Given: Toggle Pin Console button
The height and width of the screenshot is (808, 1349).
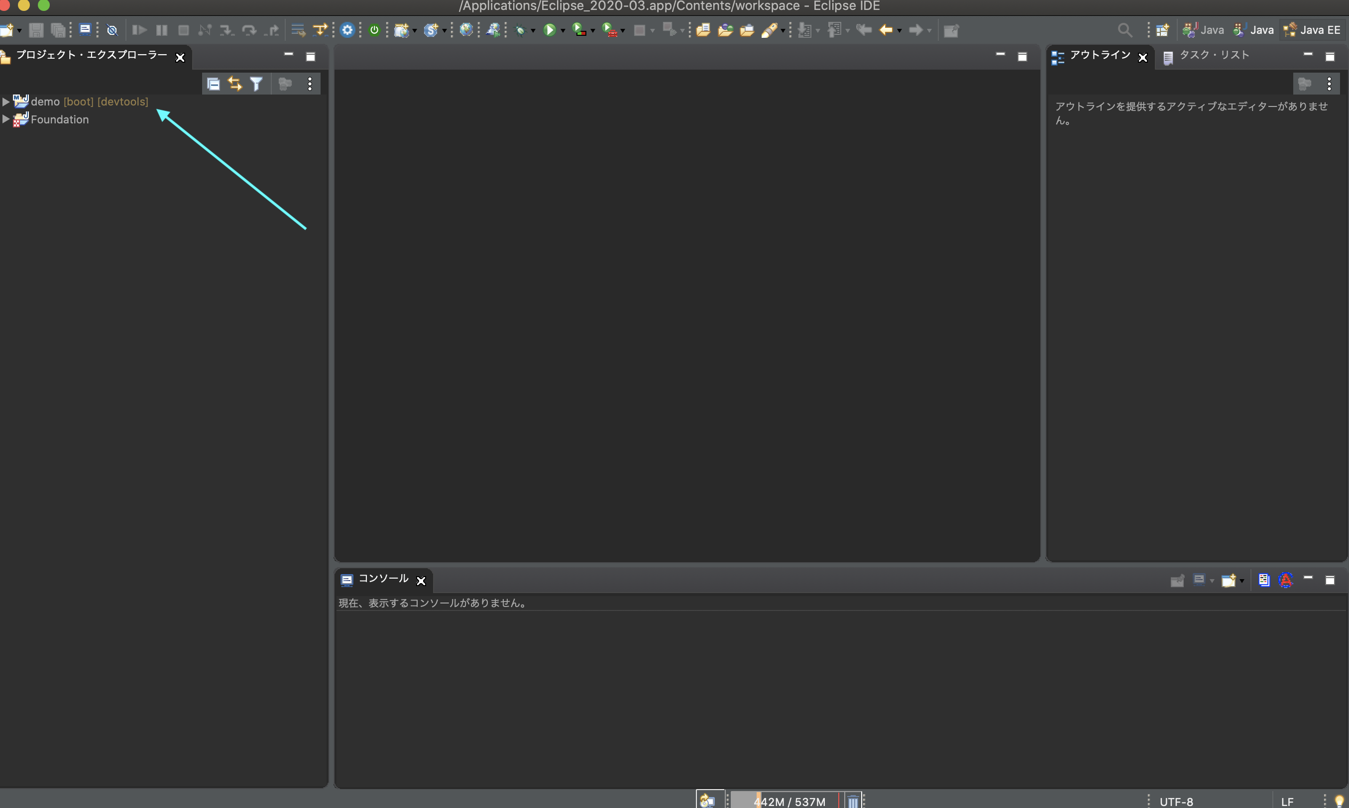Looking at the screenshot, I should point(1177,581).
